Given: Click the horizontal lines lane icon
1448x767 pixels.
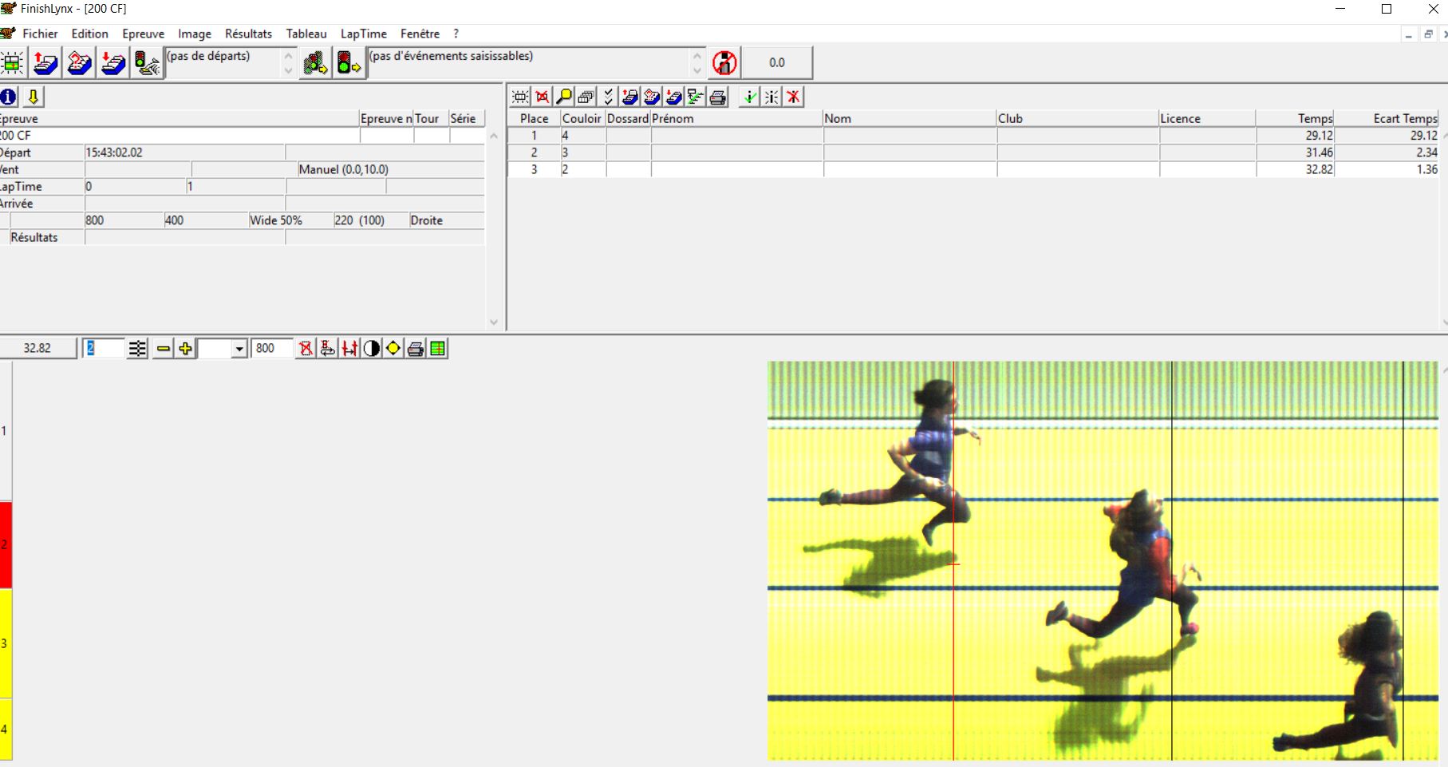Looking at the screenshot, I should (x=138, y=349).
